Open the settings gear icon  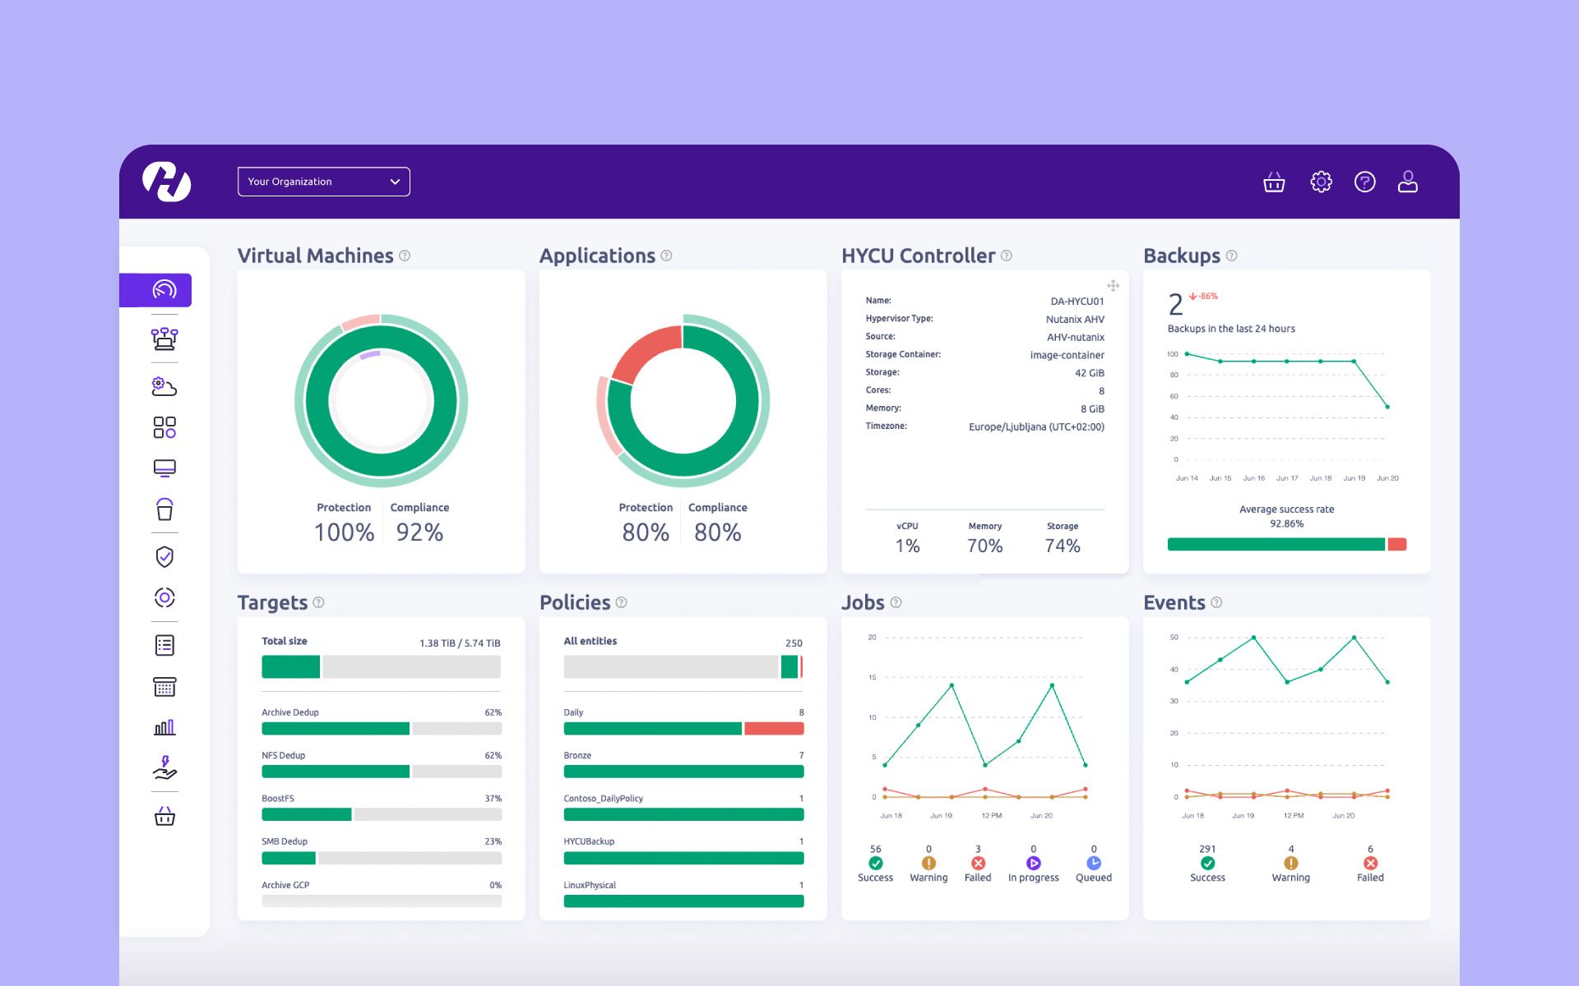pos(1321,182)
